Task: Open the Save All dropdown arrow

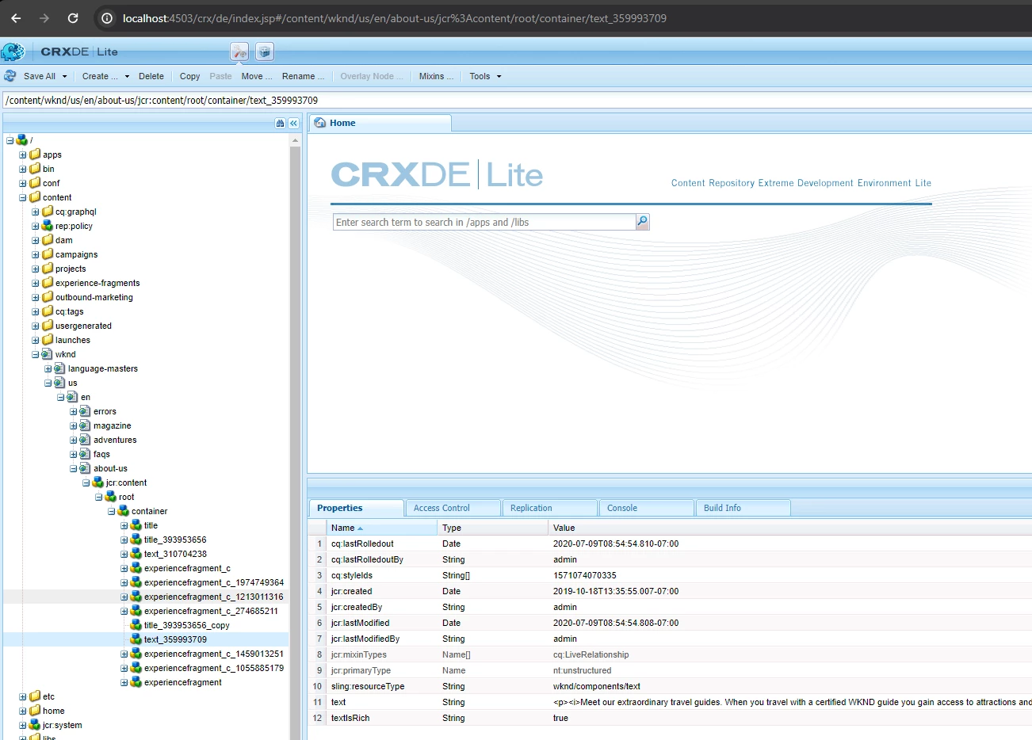Action: [65, 77]
